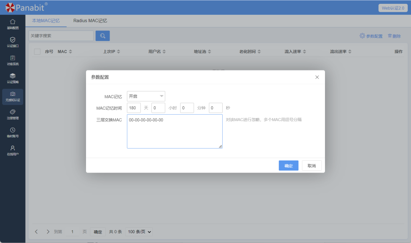Image resolution: width=411 pixels, height=243 pixels.
Task: Click the 确定 confirm button in dialog
Action: (288, 165)
